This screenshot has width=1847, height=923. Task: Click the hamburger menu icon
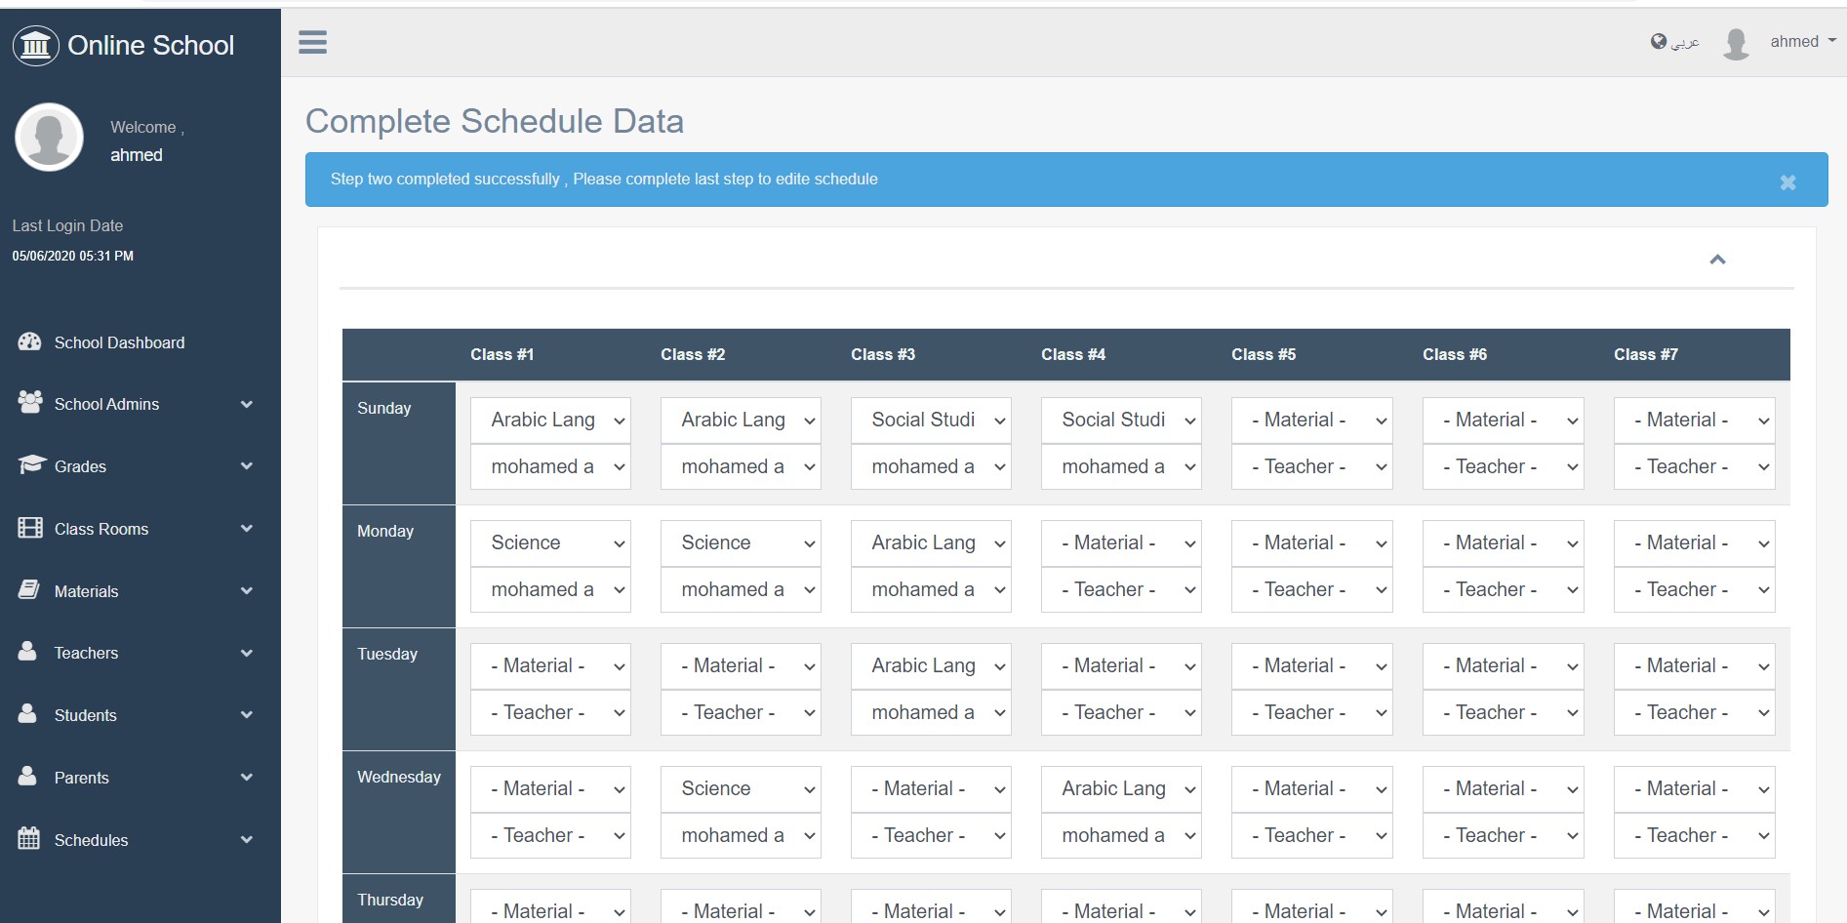[x=312, y=42]
